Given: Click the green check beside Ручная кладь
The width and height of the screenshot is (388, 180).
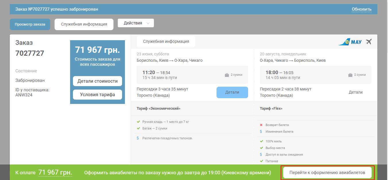Looking at the screenshot, I should [138, 122].
